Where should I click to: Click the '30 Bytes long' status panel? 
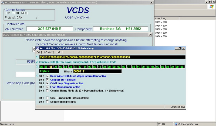[175, 107]
